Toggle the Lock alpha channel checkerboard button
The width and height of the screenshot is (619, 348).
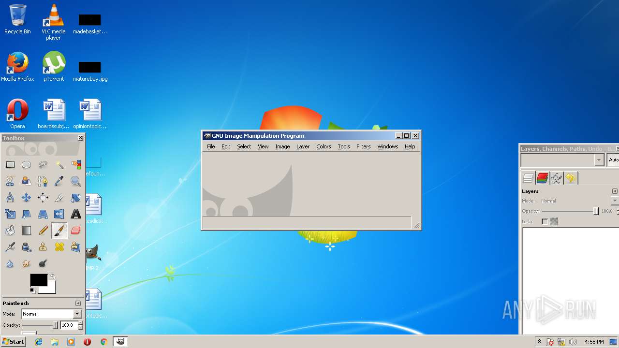[x=554, y=221]
